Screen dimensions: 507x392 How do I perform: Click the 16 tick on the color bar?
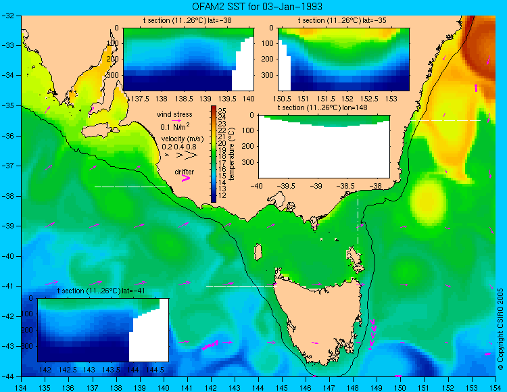click(x=222, y=170)
